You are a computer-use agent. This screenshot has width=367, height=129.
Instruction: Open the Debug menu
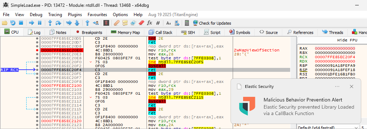36,15
